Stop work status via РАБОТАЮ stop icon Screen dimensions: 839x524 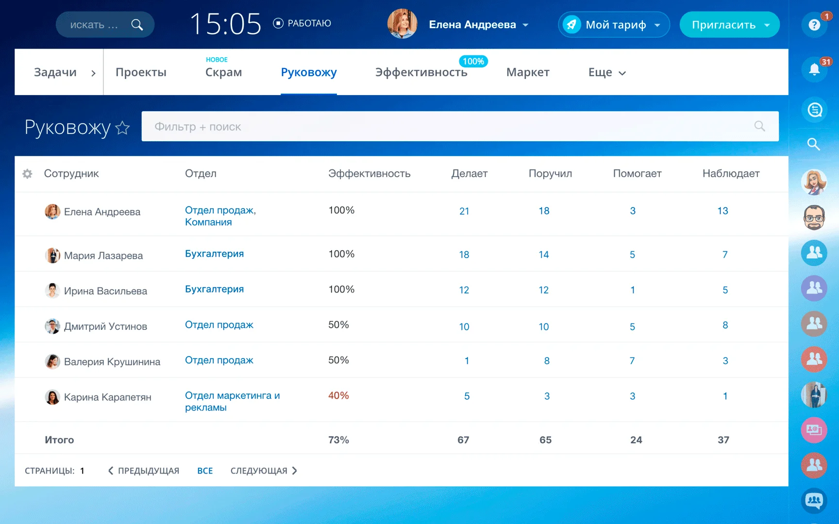278,23
